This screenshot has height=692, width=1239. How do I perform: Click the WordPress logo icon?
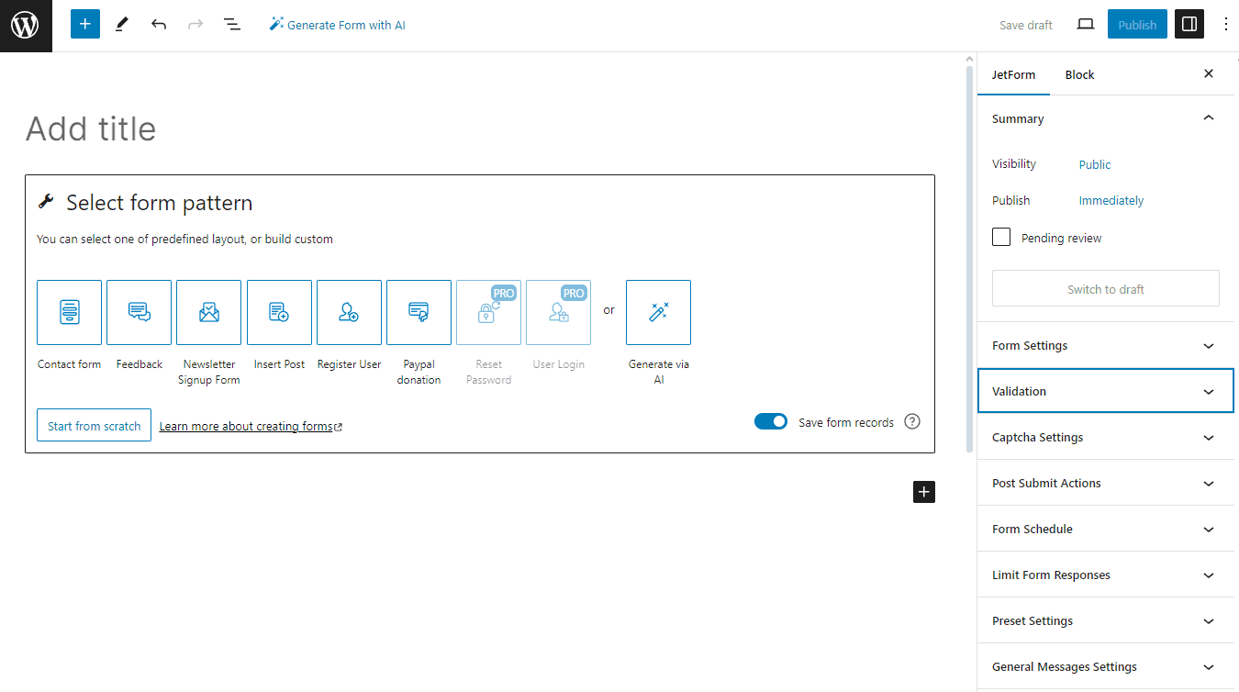(x=26, y=26)
